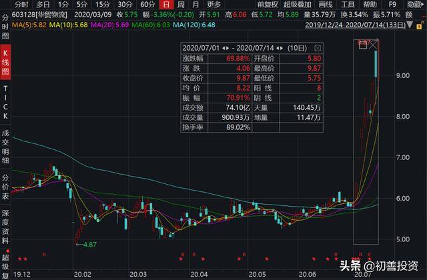The width and height of the screenshot is (427, 280).
Task: Open the 画线 drawing tools
Action: [x=326, y=5]
